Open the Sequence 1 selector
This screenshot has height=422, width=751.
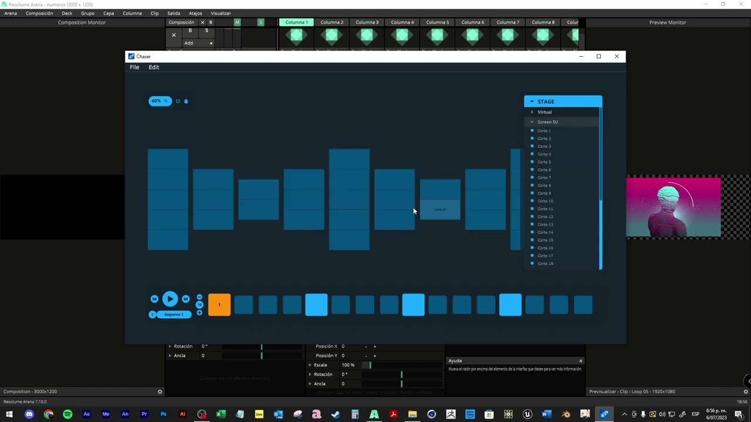coord(173,315)
